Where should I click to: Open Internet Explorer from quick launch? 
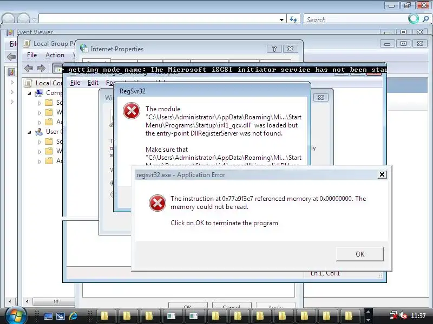(x=73, y=316)
